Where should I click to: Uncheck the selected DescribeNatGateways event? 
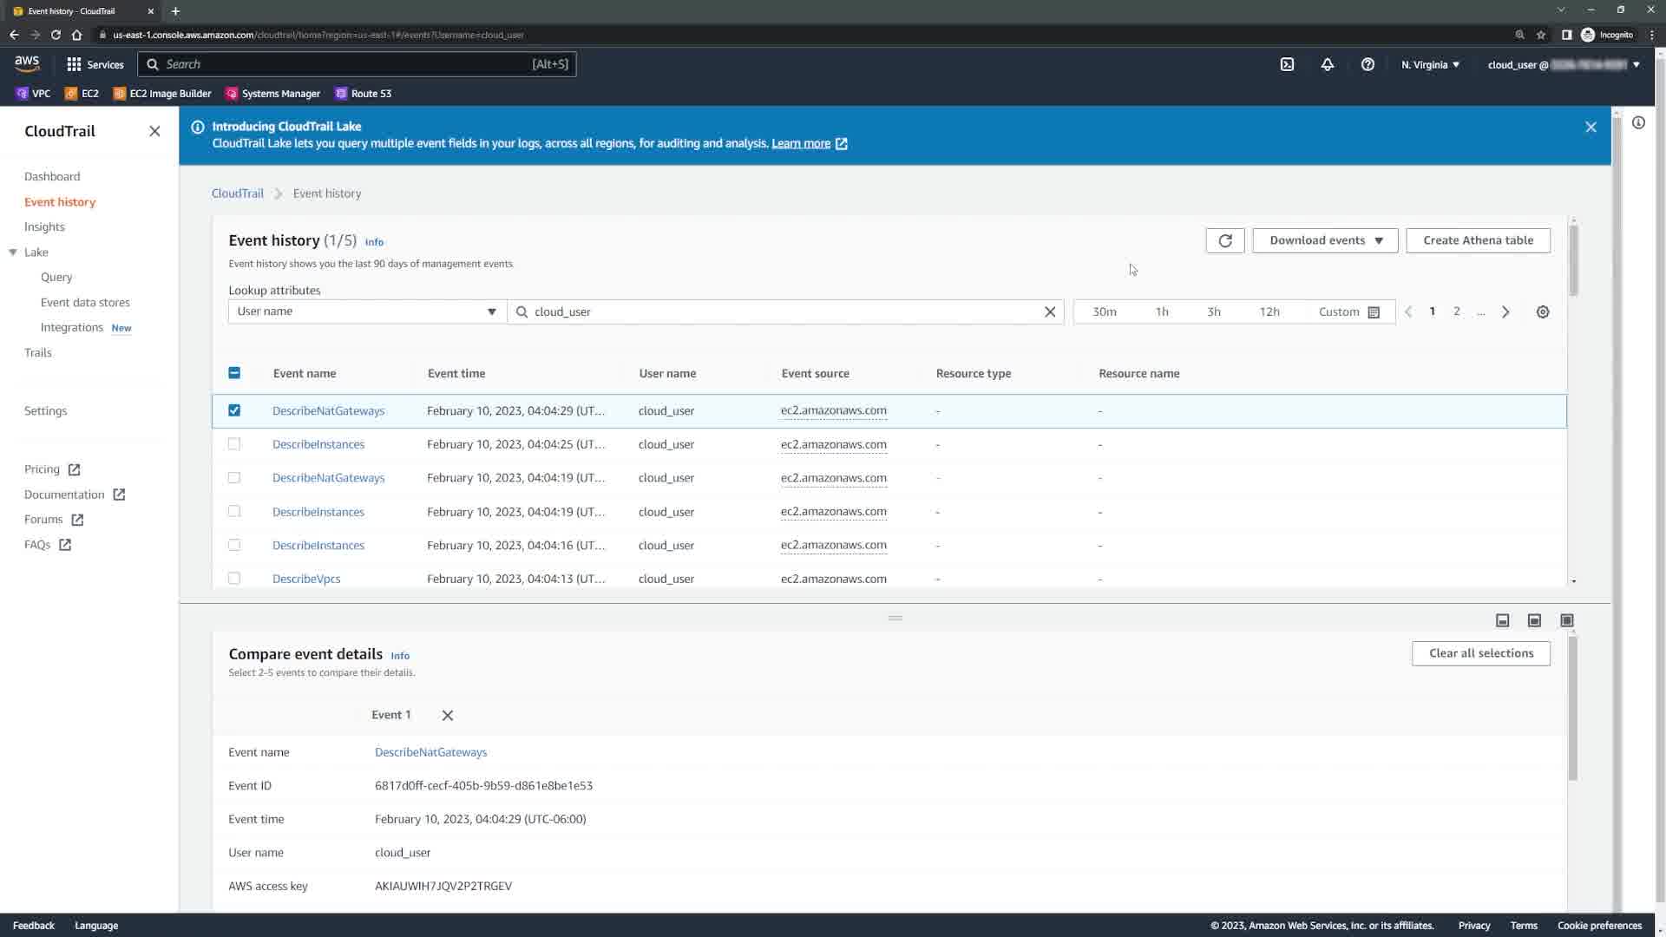coord(234,410)
